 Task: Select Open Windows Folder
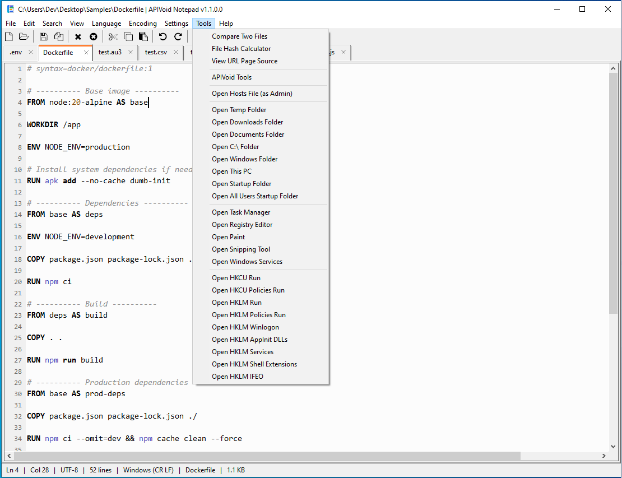click(261, 159)
